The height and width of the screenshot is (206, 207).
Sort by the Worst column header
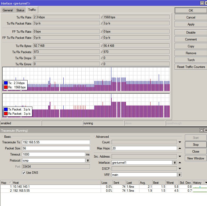(x=172, y=183)
